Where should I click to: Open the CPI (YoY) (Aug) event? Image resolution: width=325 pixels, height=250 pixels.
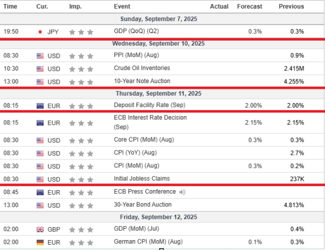135,153
